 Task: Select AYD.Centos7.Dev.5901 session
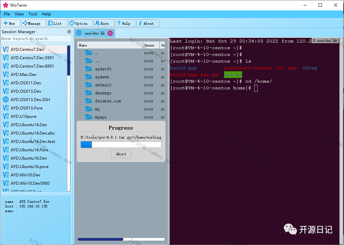tap(34, 58)
